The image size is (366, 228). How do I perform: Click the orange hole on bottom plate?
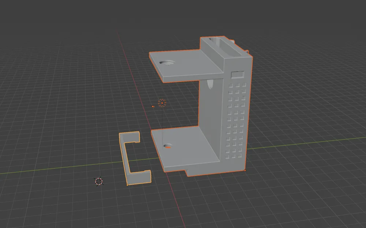(x=167, y=146)
